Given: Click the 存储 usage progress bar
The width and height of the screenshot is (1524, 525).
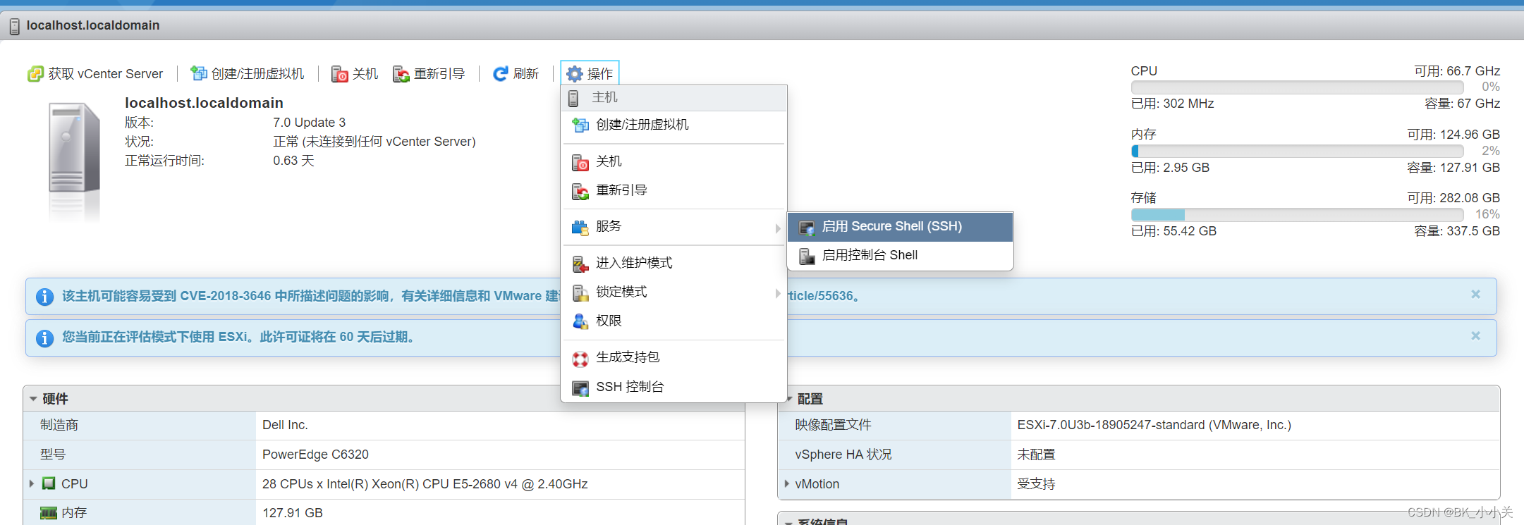Looking at the screenshot, I should [x=1297, y=214].
